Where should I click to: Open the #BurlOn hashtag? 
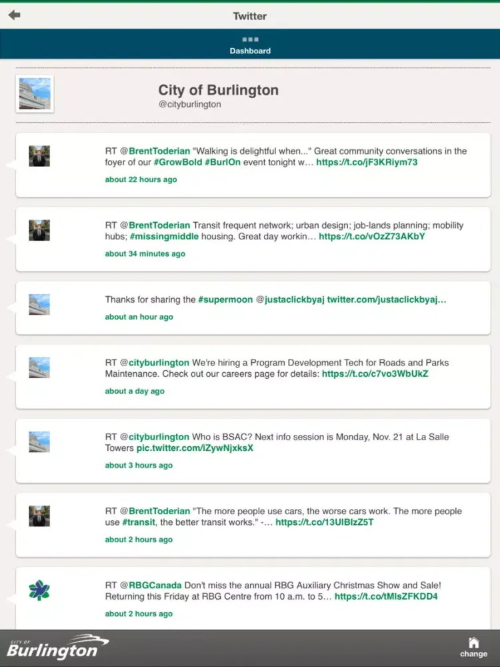[x=223, y=162]
